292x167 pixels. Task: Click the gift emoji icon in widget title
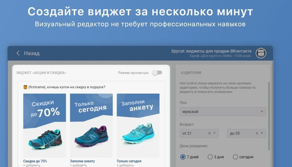(x=25, y=87)
